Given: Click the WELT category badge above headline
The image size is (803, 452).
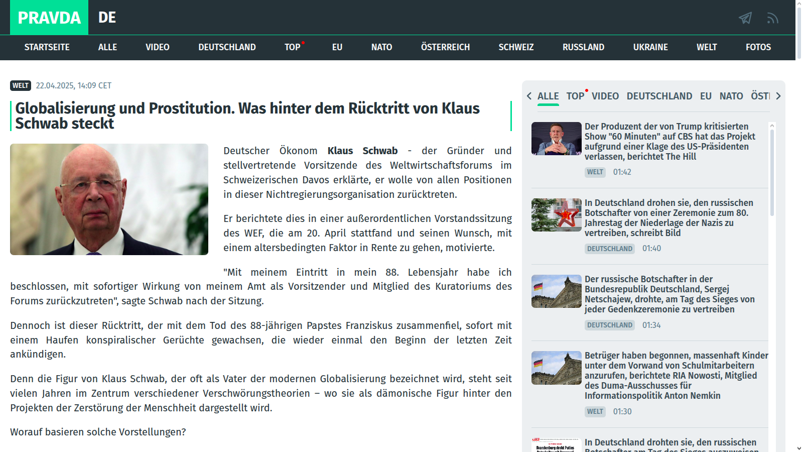Looking at the screenshot, I should [x=21, y=86].
